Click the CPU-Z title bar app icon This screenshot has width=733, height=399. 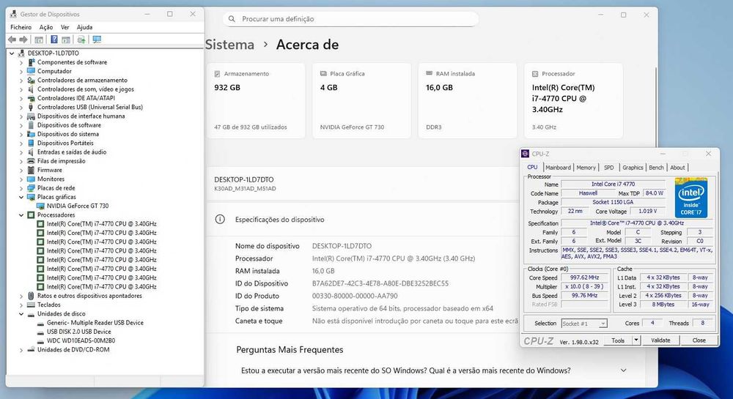(x=526, y=154)
